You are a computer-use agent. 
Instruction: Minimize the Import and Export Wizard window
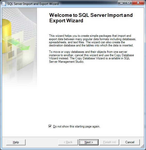[121, 3]
